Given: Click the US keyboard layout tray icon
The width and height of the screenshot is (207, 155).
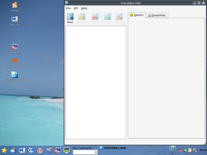Looking at the screenshot, I should [180, 150].
